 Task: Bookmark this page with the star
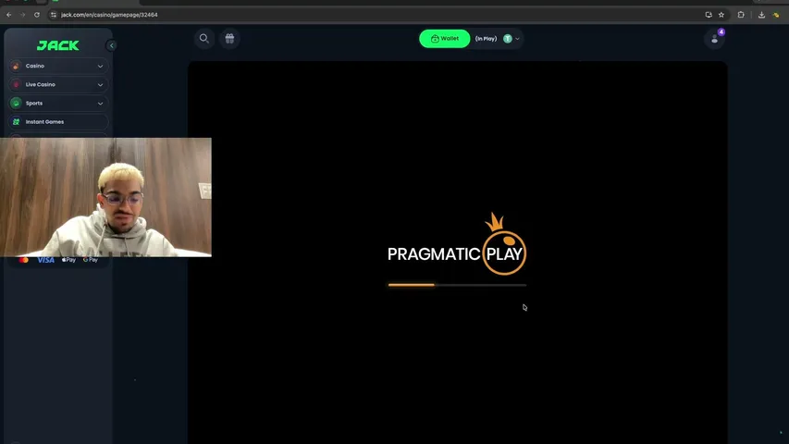coord(721,15)
